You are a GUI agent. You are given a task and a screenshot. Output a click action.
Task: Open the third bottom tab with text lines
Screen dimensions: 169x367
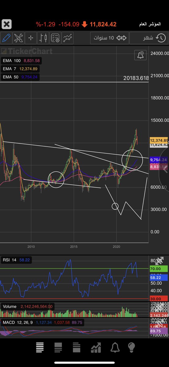coord(77,347)
